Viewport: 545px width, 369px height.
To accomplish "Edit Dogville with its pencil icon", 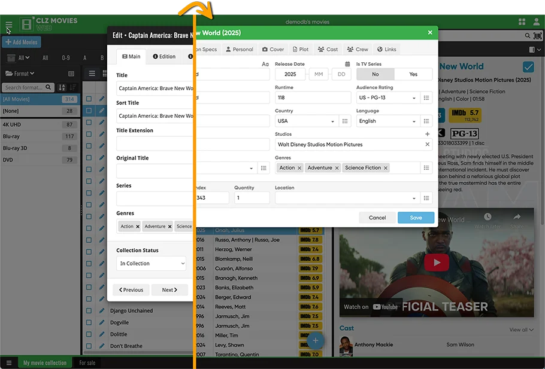I will [101, 322].
